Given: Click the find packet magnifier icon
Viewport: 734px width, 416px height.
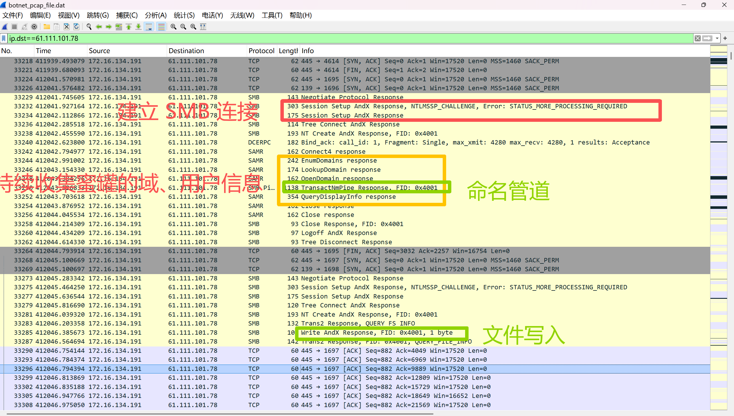Looking at the screenshot, I should pyautogui.click(x=89, y=27).
